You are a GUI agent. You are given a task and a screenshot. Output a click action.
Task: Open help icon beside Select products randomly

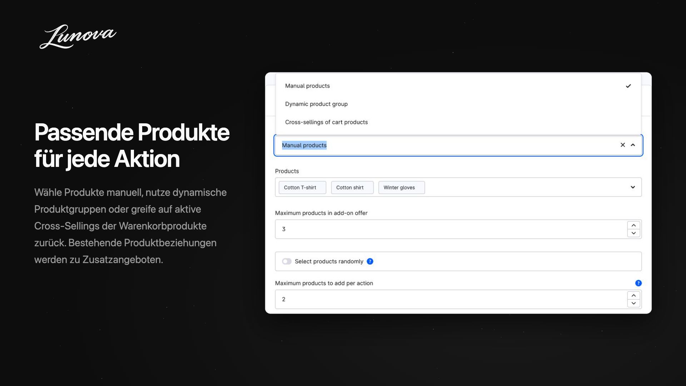[370, 261]
